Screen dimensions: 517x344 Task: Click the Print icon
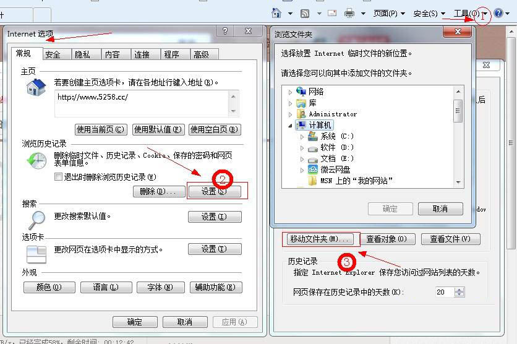[x=349, y=13]
